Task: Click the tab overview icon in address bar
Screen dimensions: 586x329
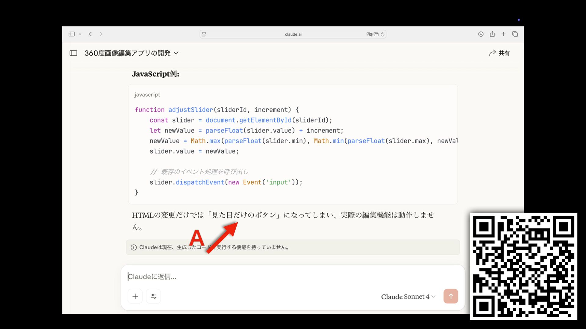Action: tap(376, 34)
